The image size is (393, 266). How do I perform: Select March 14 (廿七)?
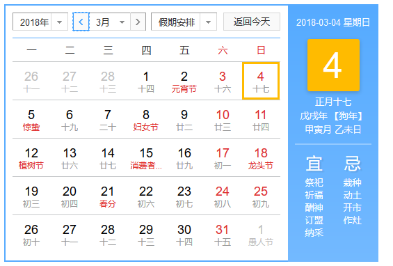[108, 158]
